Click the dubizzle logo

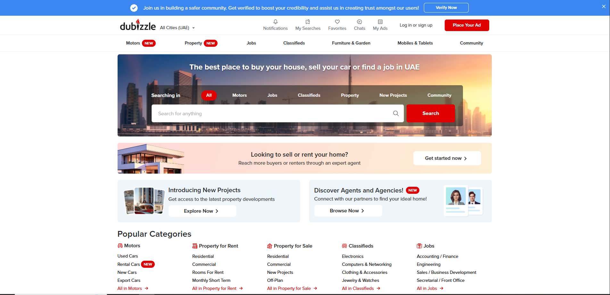pos(138,25)
